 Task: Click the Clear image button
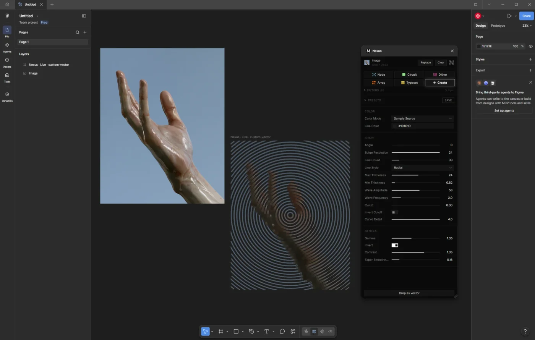click(441, 63)
